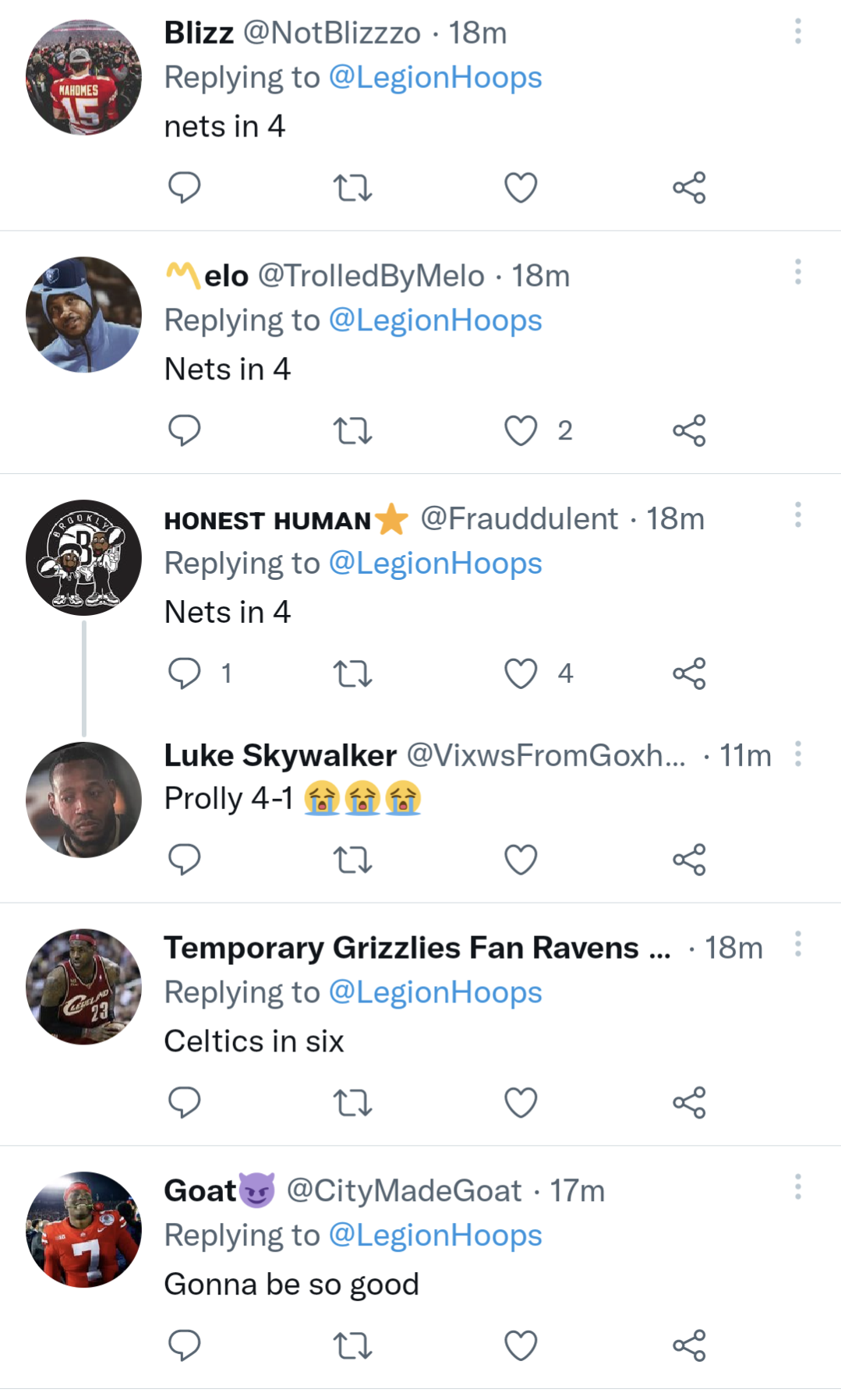Open reply composer on HONEST HUMAN's tweet
This screenshot has height=1396, width=841.
(185, 673)
